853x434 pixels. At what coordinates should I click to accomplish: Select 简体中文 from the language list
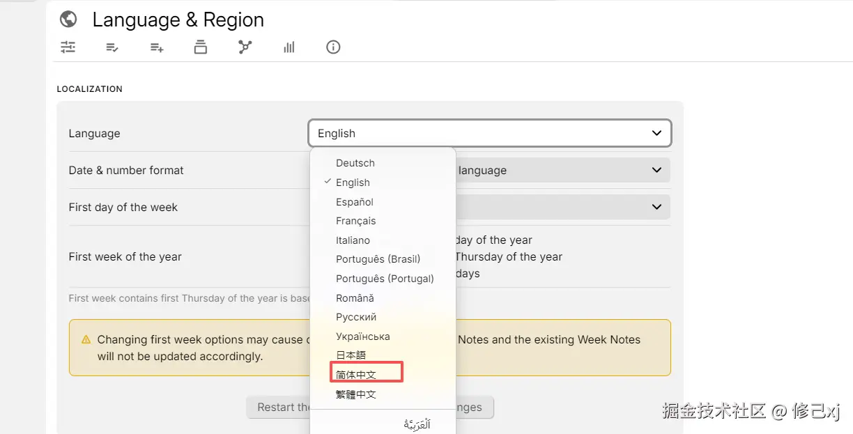(x=356, y=375)
